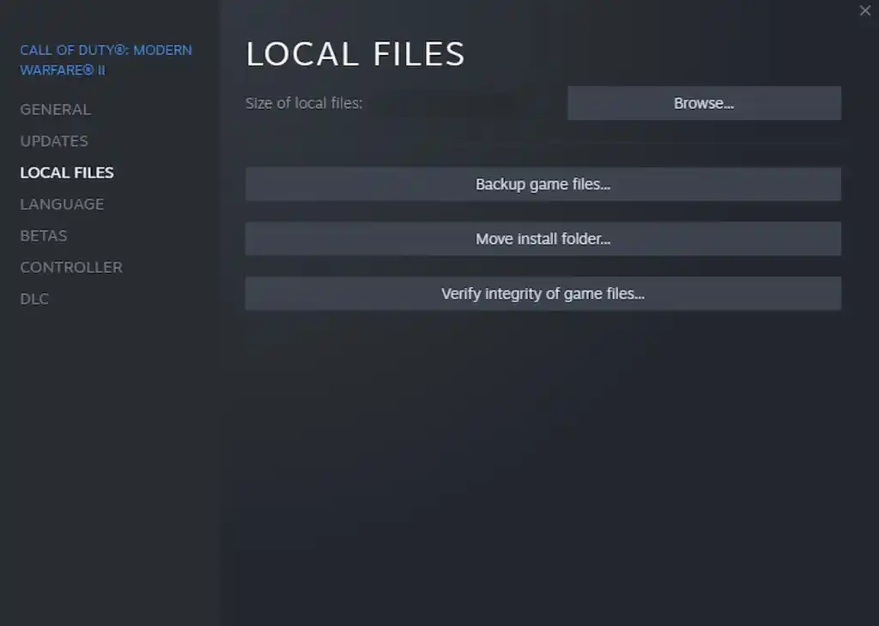Switch to the Updates section
The image size is (879, 626).
click(x=54, y=141)
